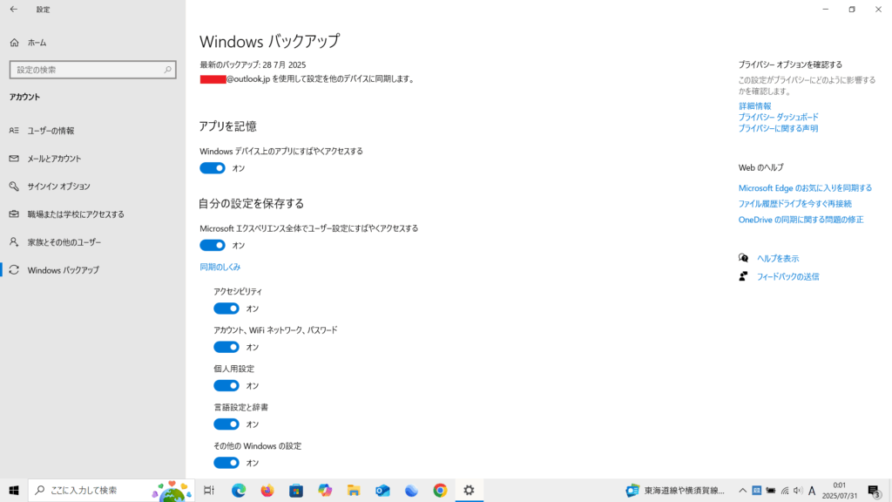
Task: Open メールとアカウント page
Action: tap(54, 159)
